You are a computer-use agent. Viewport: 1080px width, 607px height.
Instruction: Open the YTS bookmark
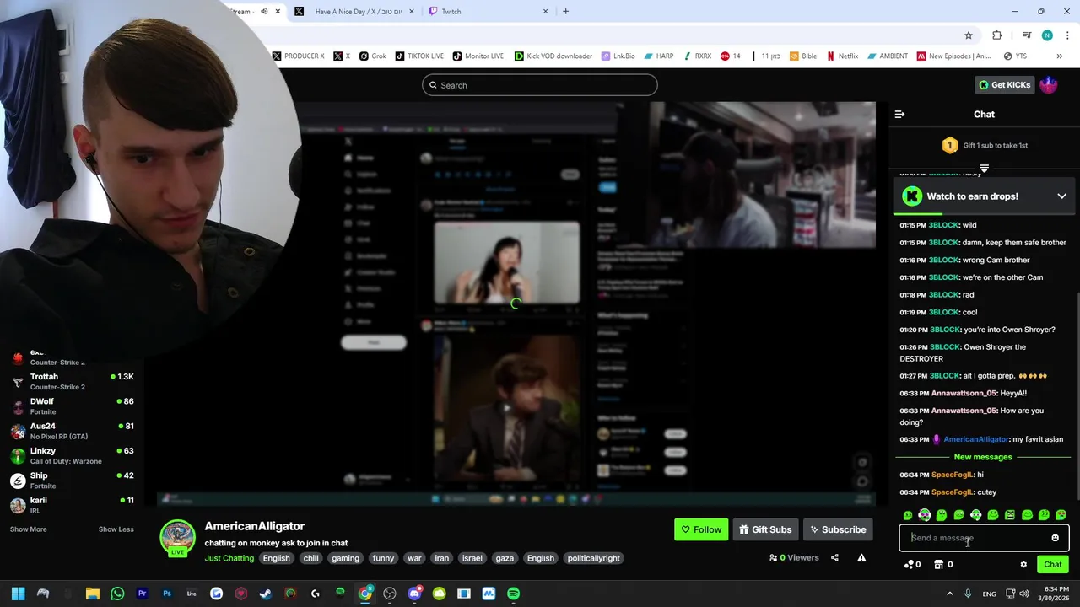[x=1015, y=56]
